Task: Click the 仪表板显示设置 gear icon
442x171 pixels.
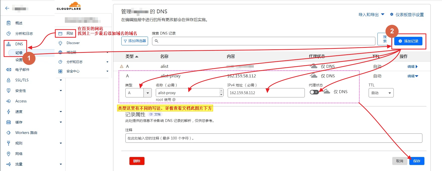Action: [391, 15]
